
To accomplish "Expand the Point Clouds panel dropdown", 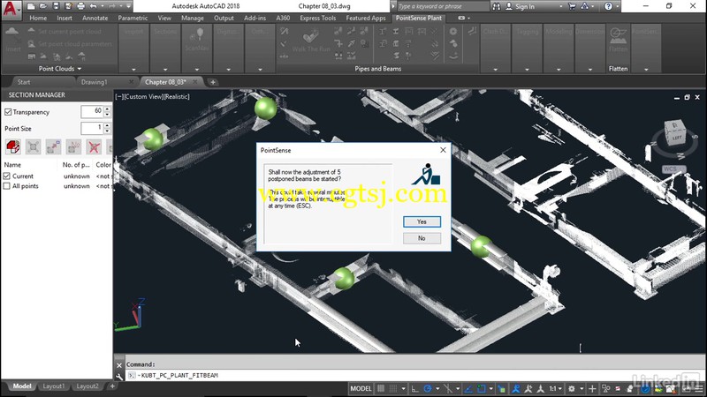I will pos(80,69).
